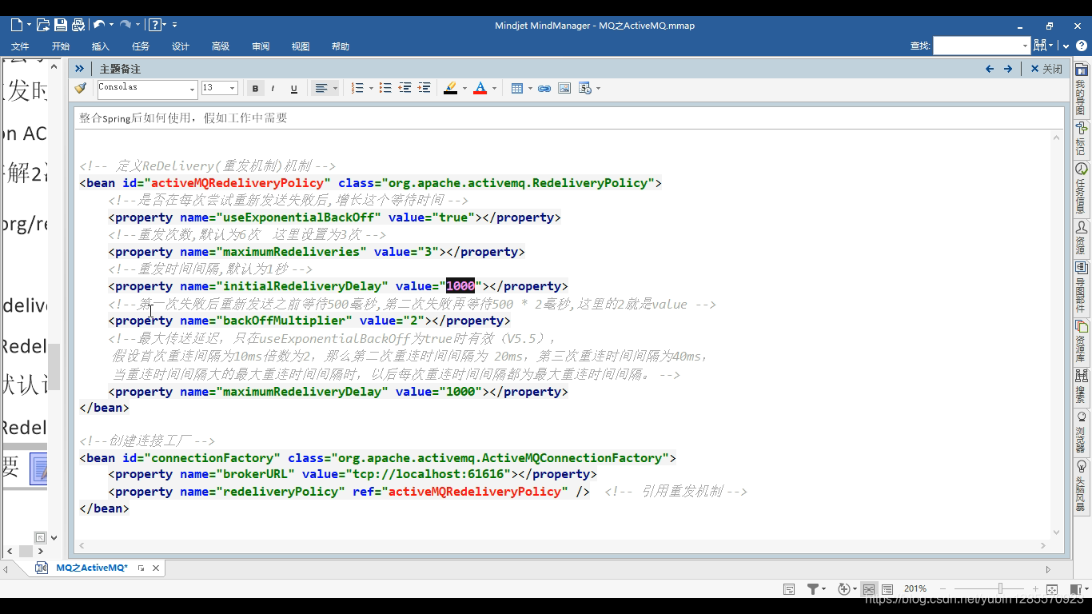Increase indent in topic notes
Viewport: 1092px width, 614px height.
[424, 88]
